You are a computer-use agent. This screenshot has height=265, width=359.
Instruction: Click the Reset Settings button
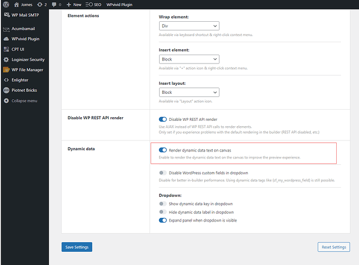[334, 247]
